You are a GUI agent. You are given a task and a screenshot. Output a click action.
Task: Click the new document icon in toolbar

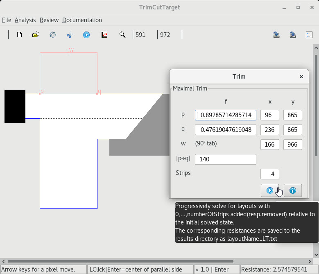tap(19, 35)
